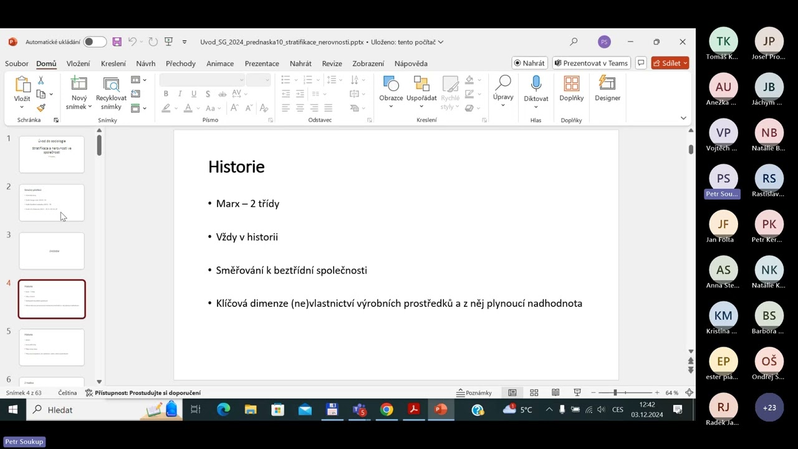
Task: Click the Format Painter brush icon
Action: (x=41, y=108)
